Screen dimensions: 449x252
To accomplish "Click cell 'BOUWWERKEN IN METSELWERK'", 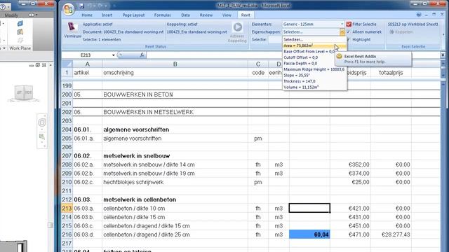I will (175, 112).
